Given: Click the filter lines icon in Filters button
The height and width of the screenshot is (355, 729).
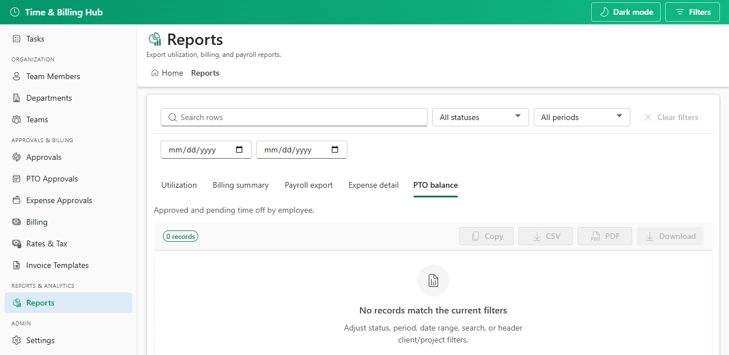Looking at the screenshot, I should click(679, 12).
